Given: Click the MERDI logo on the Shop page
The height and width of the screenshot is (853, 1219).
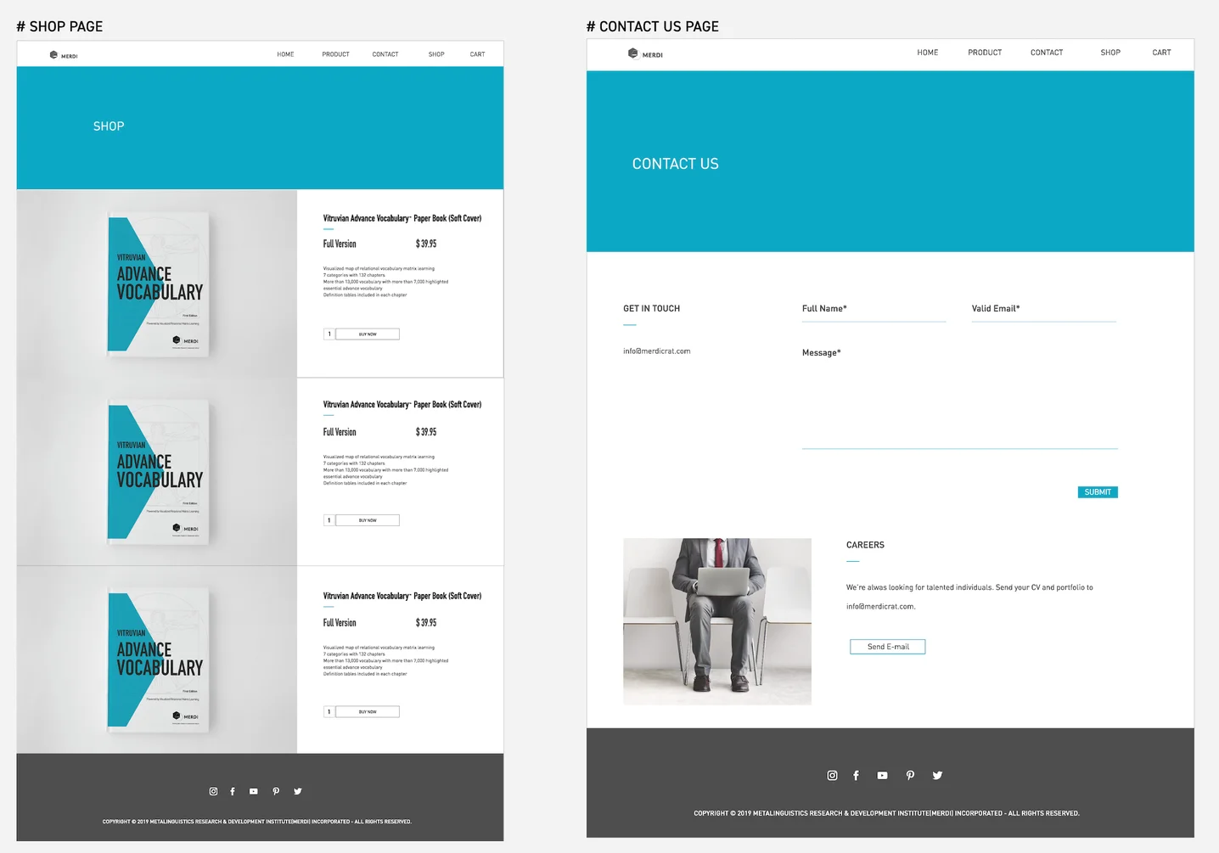Looking at the screenshot, I should click(x=64, y=55).
